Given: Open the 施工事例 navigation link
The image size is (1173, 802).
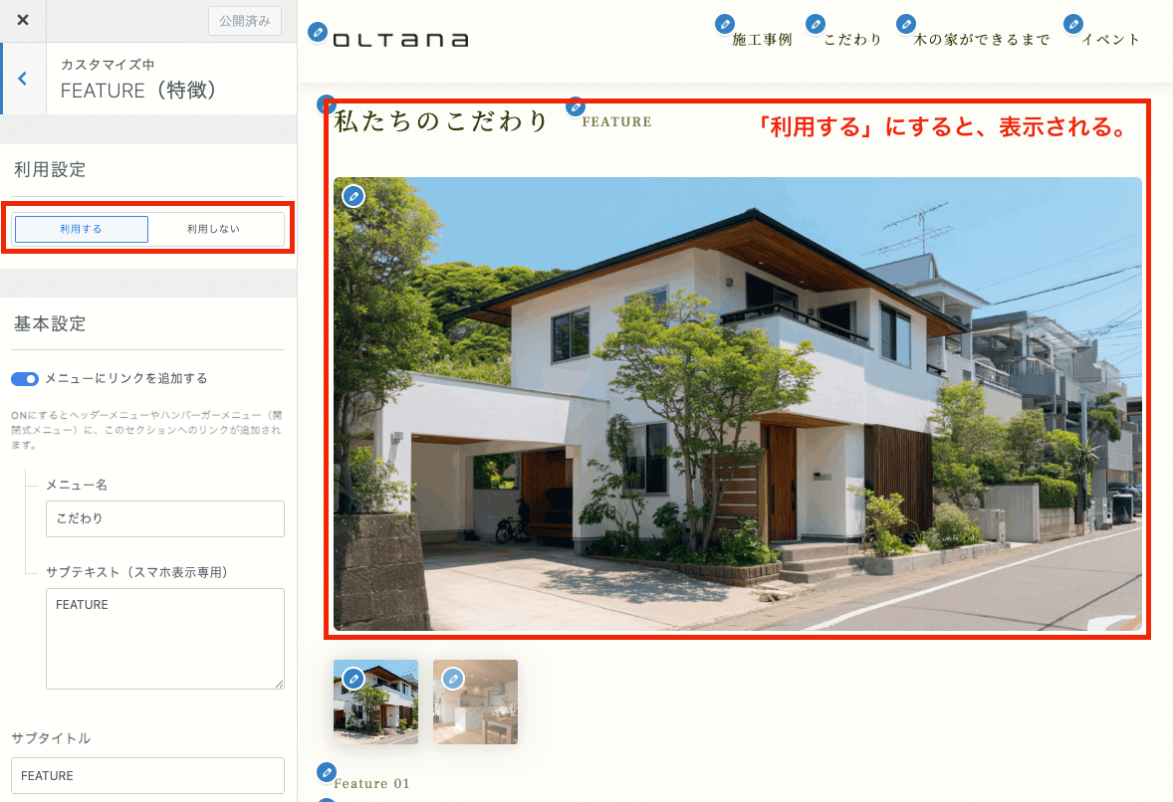Looking at the screenshot, I should pos(762,40).
